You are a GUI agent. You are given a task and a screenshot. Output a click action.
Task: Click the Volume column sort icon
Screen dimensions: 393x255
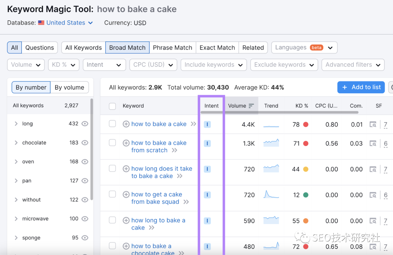click(x=251, y=106)
